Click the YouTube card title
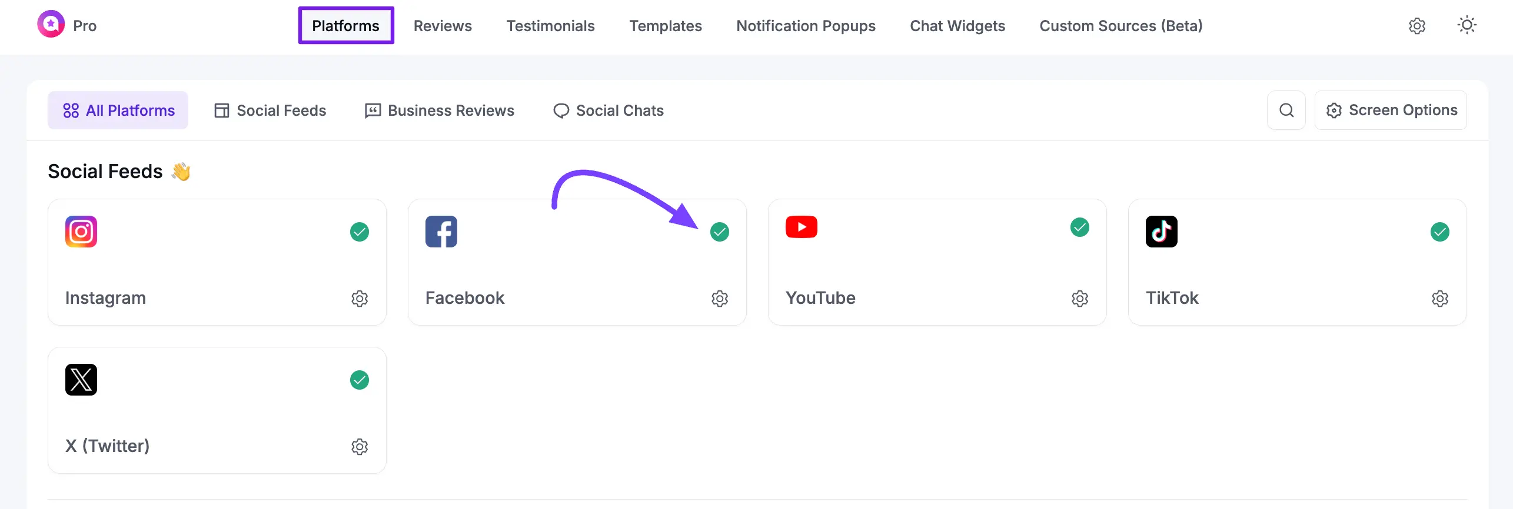The image size is (1513, 509). pos(820,298)
